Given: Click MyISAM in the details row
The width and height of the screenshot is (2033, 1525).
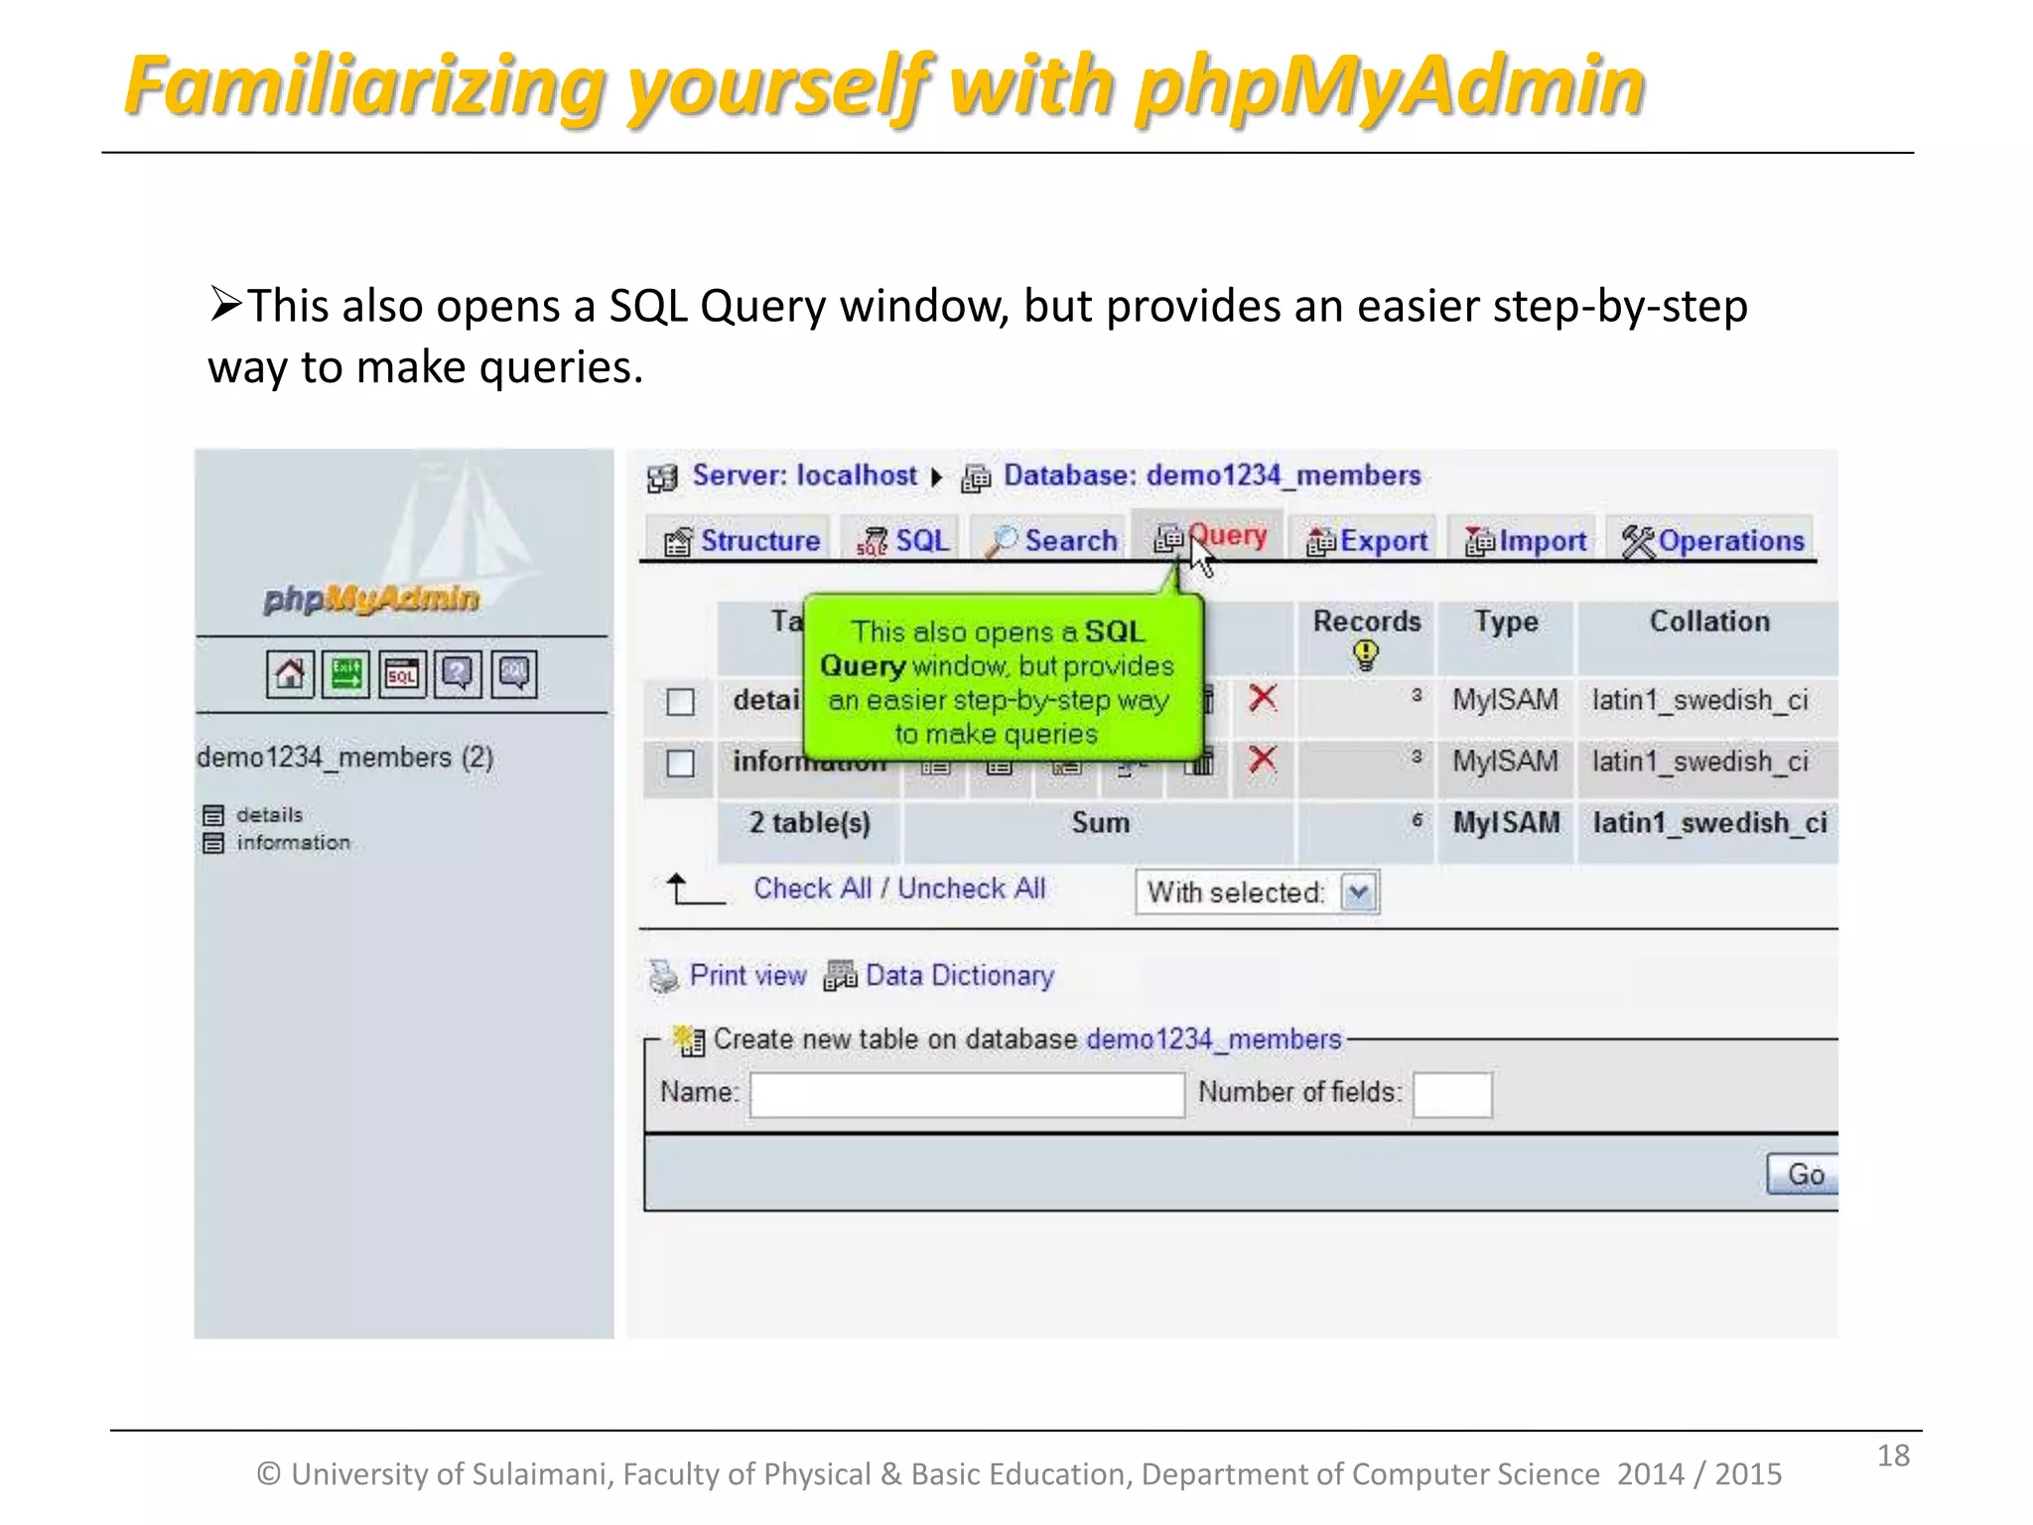Looking at the screenshot, I should [1505, 700].
